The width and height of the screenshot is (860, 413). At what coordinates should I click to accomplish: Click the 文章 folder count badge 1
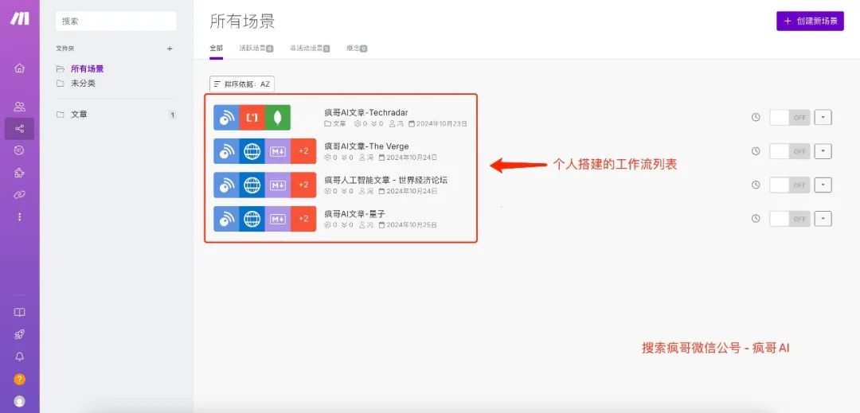pos(172,115)
